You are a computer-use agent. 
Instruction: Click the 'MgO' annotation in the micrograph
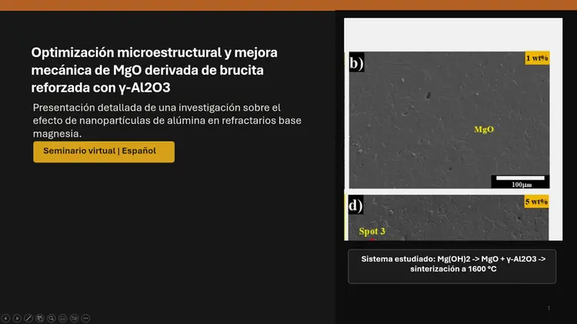pos(484,129)
